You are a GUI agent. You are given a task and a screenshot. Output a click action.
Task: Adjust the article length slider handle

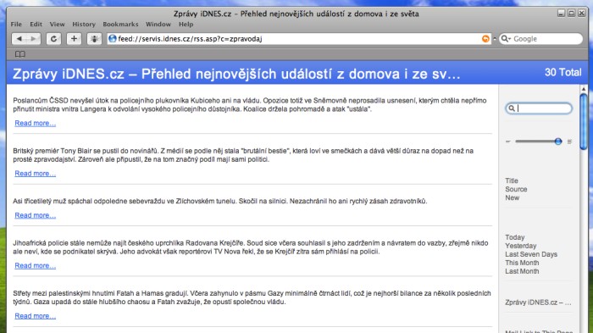(x=557, y=142)
